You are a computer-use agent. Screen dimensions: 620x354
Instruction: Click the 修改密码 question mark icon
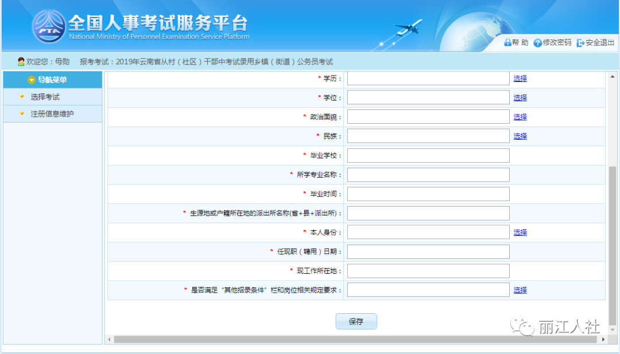pyautogui.click(x=537, y=42)
